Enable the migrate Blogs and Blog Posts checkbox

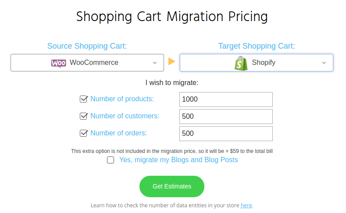[x=111, y=160]
